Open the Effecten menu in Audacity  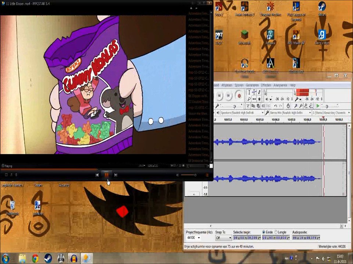pyautogui.click(x=266, y=85)
